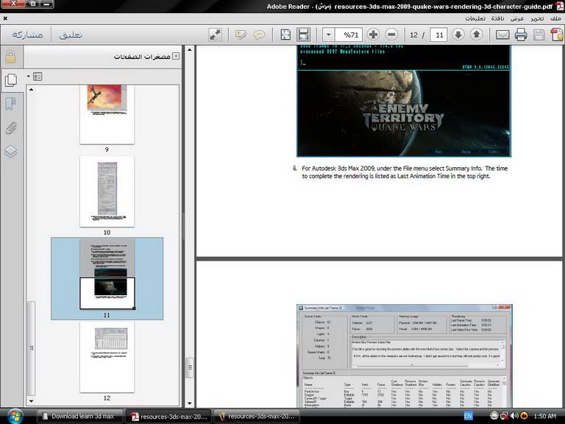Open the Share pane (مشاركه)
The height and width of the screenshot is (424, 565).
pyautogui.click(x=27, y=35)
